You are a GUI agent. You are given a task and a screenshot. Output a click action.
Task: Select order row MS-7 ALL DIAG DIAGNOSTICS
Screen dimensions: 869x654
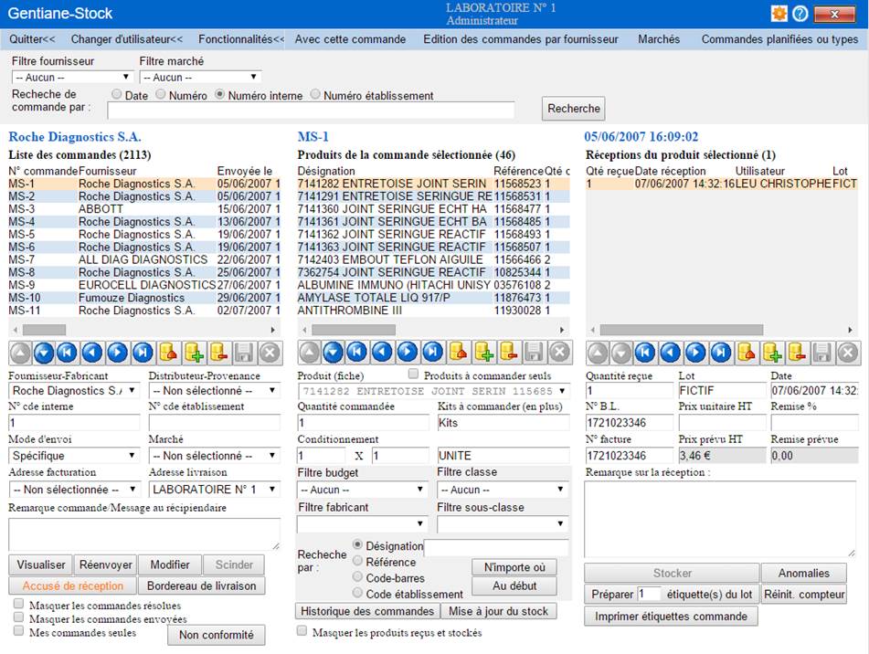tap(144, 259)
